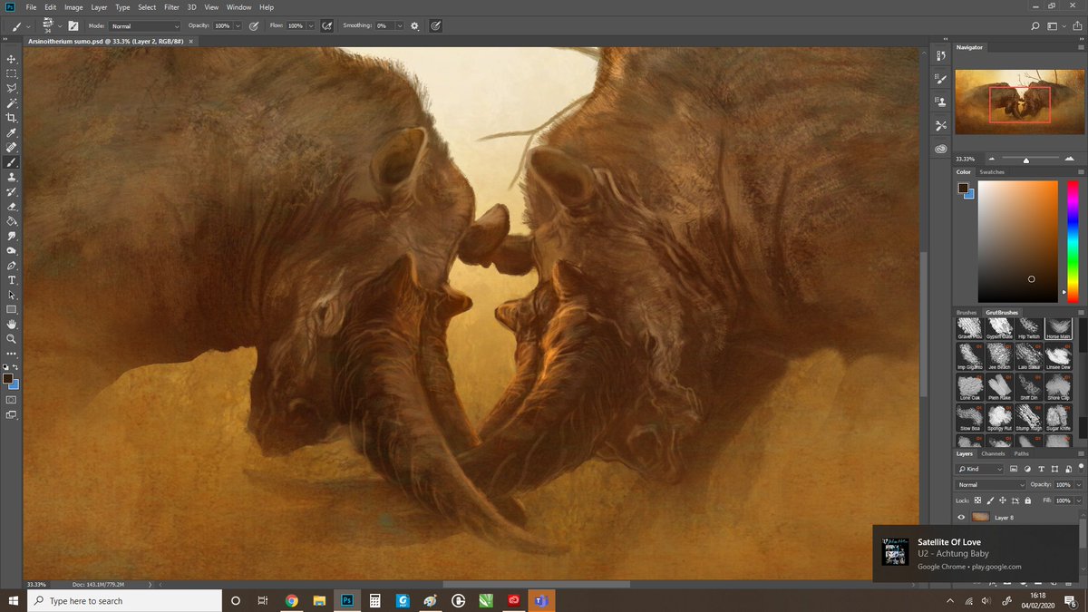Image resolution: width=1088 pixels, height=612 pixels.
Task: Select the Brush tool in the left toolbar
Action: point(12,162)
